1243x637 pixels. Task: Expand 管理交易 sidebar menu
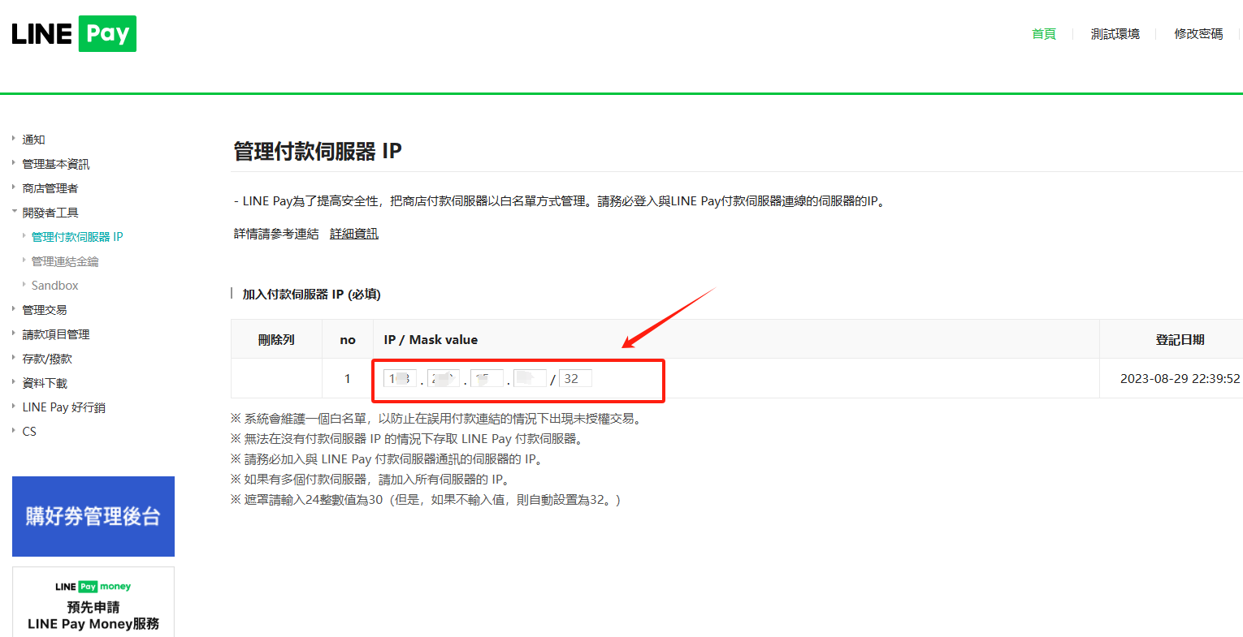(x=44, y=310)
